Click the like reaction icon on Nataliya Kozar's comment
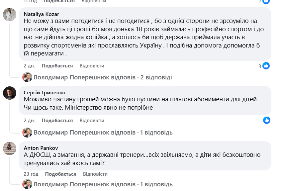Image resolution: width=282 pixels, height=191 pixels. (266, 66)
